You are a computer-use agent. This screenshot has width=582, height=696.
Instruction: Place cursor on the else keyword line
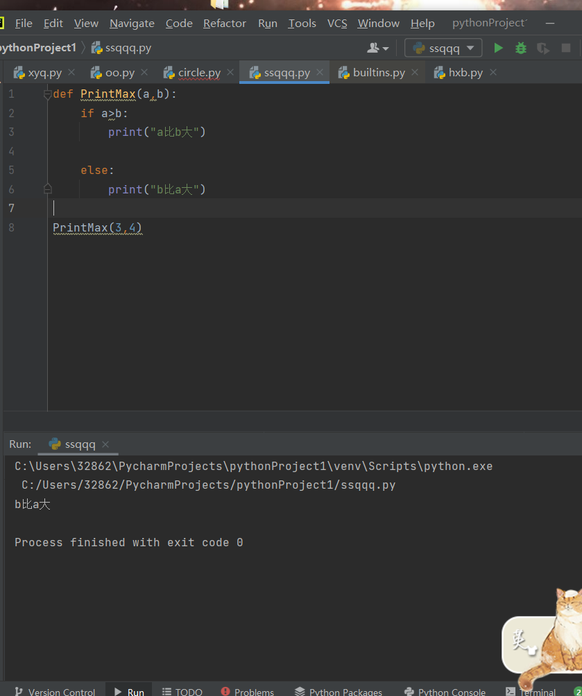(97, 171)
